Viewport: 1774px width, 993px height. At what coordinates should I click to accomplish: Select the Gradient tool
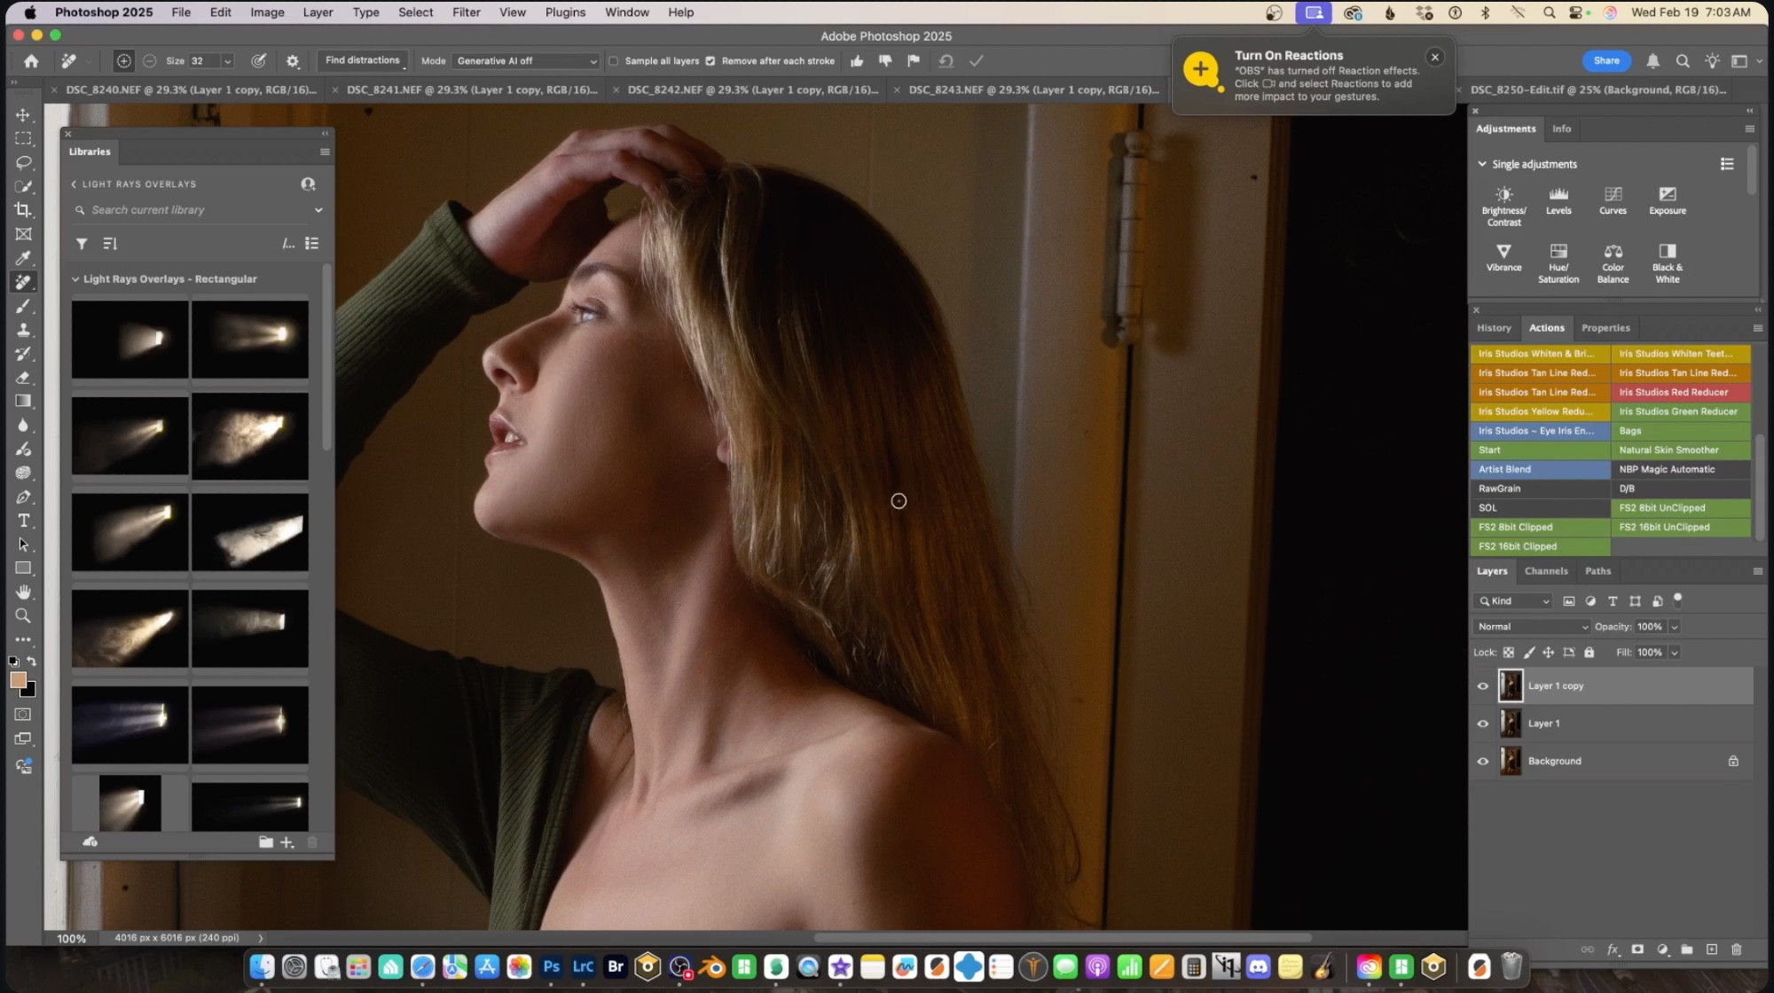(23, 401)
